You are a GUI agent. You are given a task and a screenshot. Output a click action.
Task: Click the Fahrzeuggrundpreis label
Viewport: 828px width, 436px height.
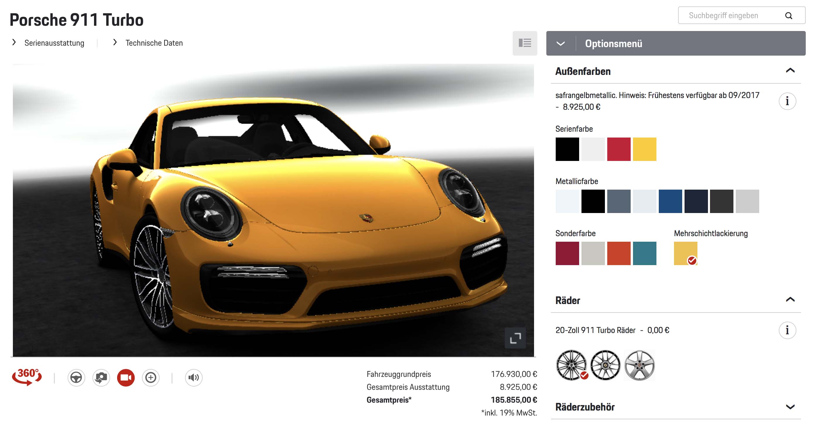398,374
